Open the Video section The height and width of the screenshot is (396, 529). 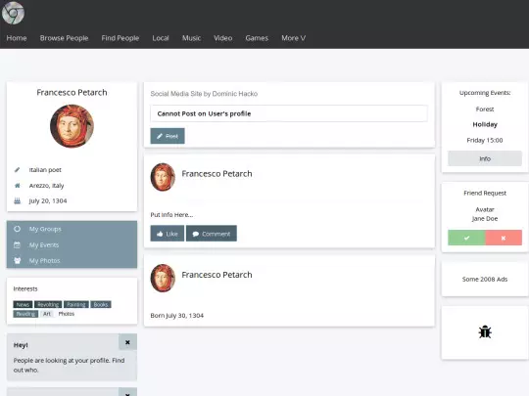223,38
